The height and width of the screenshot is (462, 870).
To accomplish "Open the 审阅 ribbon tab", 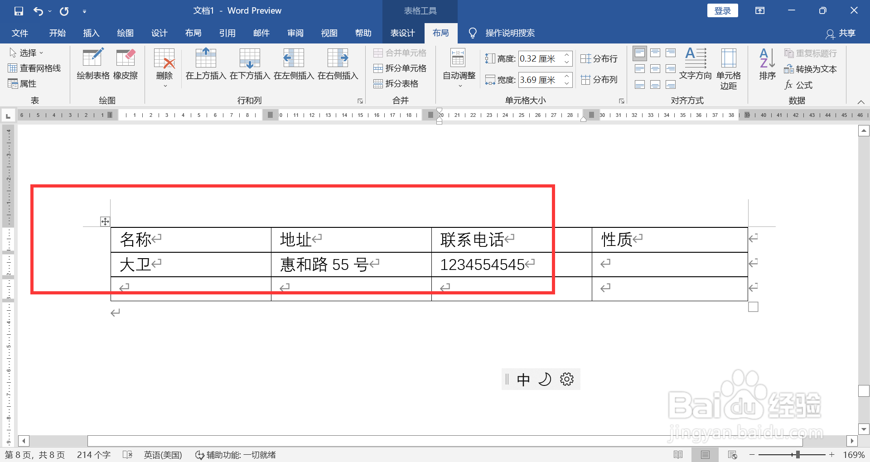I will (295, 33).
